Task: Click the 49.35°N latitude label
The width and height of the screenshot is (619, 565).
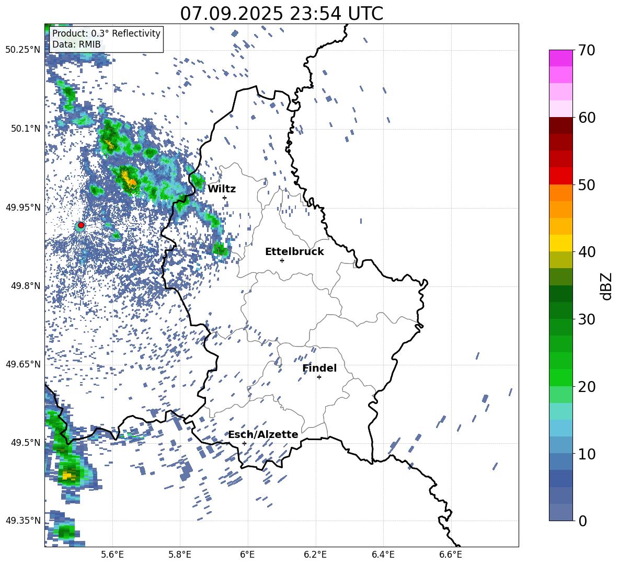Action: point(23,520)
